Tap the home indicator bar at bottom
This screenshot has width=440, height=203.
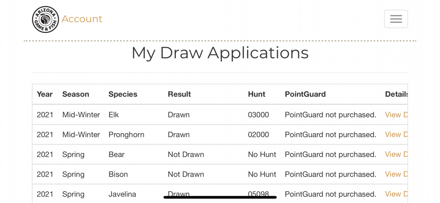[220, 197]
